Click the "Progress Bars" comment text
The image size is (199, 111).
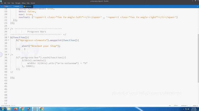click(x=37, y=31)
